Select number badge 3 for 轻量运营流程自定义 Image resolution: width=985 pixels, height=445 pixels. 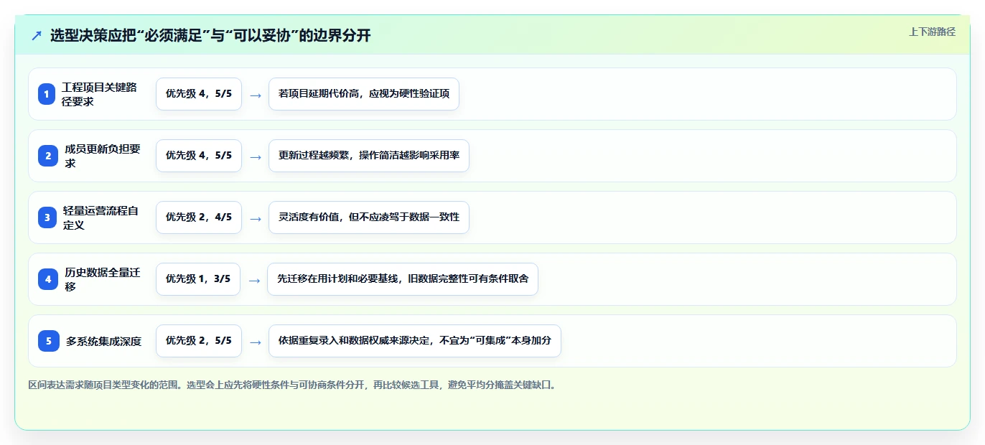47,217
